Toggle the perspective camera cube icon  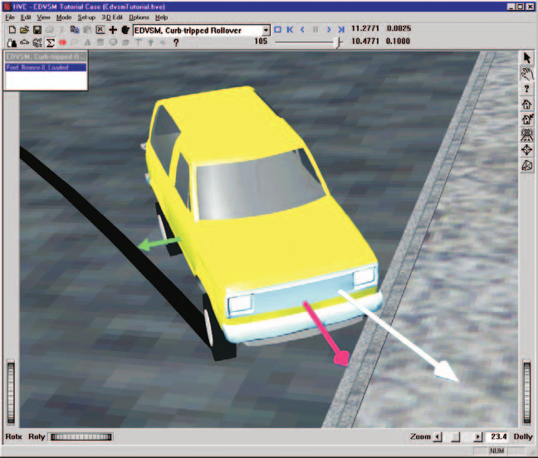coord(527,166)
